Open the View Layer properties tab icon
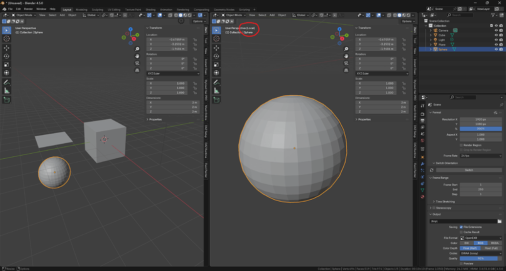 click(422, 127)
